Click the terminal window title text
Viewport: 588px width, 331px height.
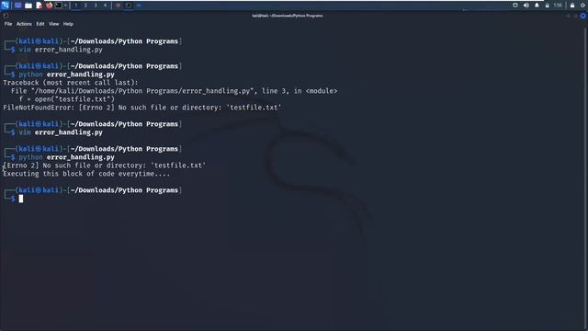[x=288, y=16]
